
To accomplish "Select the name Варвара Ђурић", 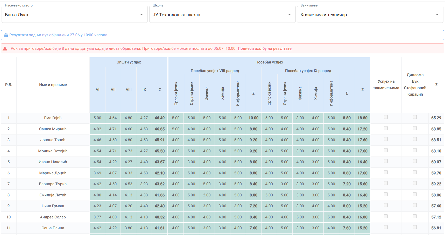I will (53, 184).
